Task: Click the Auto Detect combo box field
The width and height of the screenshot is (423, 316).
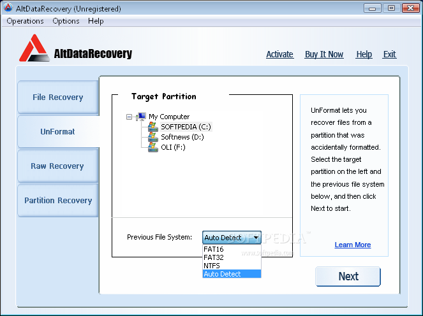Action: [x=232, y=238]
